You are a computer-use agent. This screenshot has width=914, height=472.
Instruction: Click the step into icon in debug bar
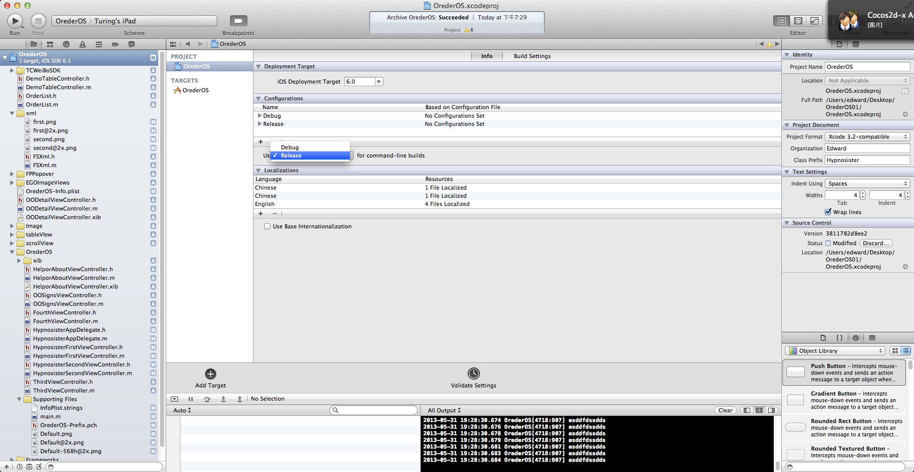tap(223, 399)
